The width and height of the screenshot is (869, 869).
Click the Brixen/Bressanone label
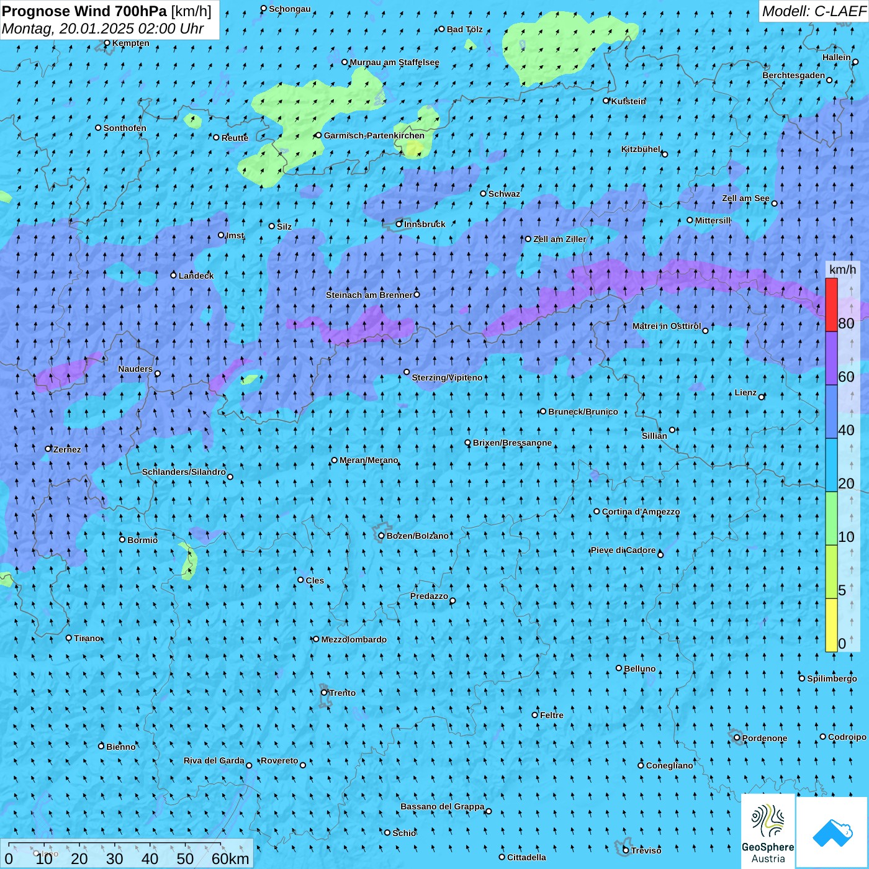tap(512, 443)
